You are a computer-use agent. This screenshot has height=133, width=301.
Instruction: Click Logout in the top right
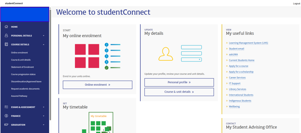coord(296,4)
